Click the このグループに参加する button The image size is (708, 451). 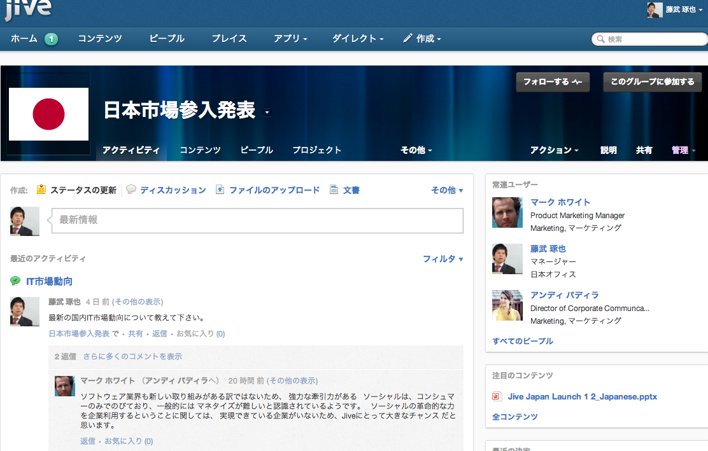(x=653, y=82)
